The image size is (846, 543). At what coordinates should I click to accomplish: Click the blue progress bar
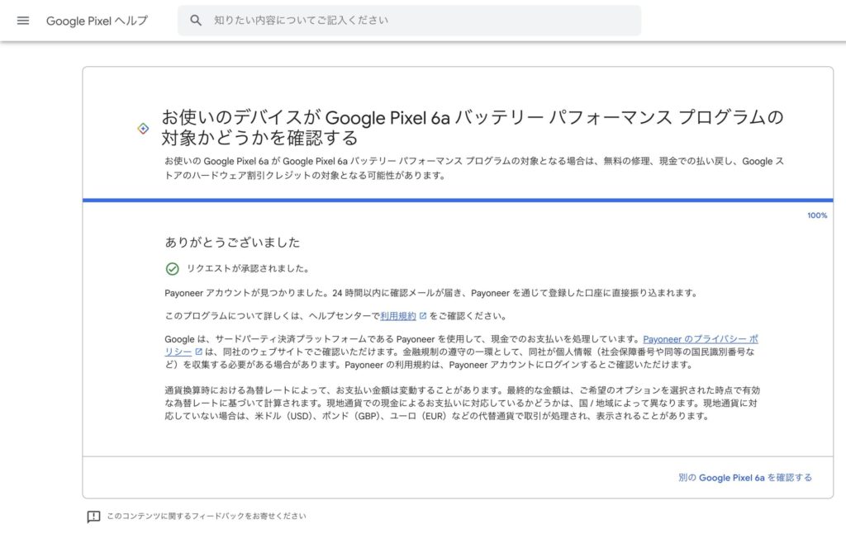(458, 200)
